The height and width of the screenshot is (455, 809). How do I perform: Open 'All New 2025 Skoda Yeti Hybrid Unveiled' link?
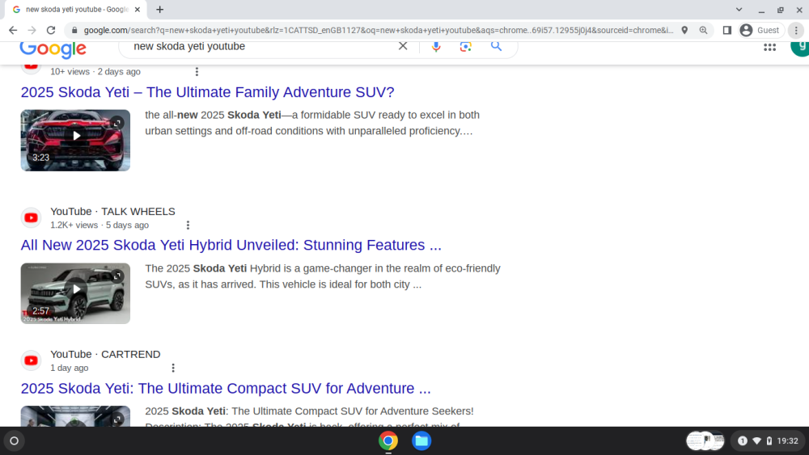pos(231,245)
